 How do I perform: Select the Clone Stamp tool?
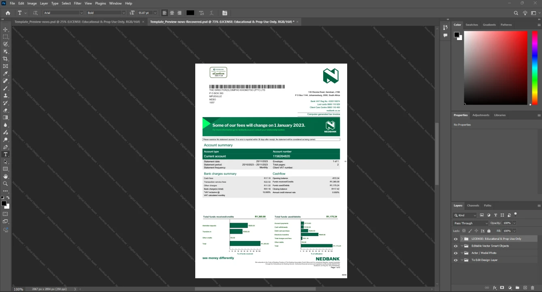point(5,96)
